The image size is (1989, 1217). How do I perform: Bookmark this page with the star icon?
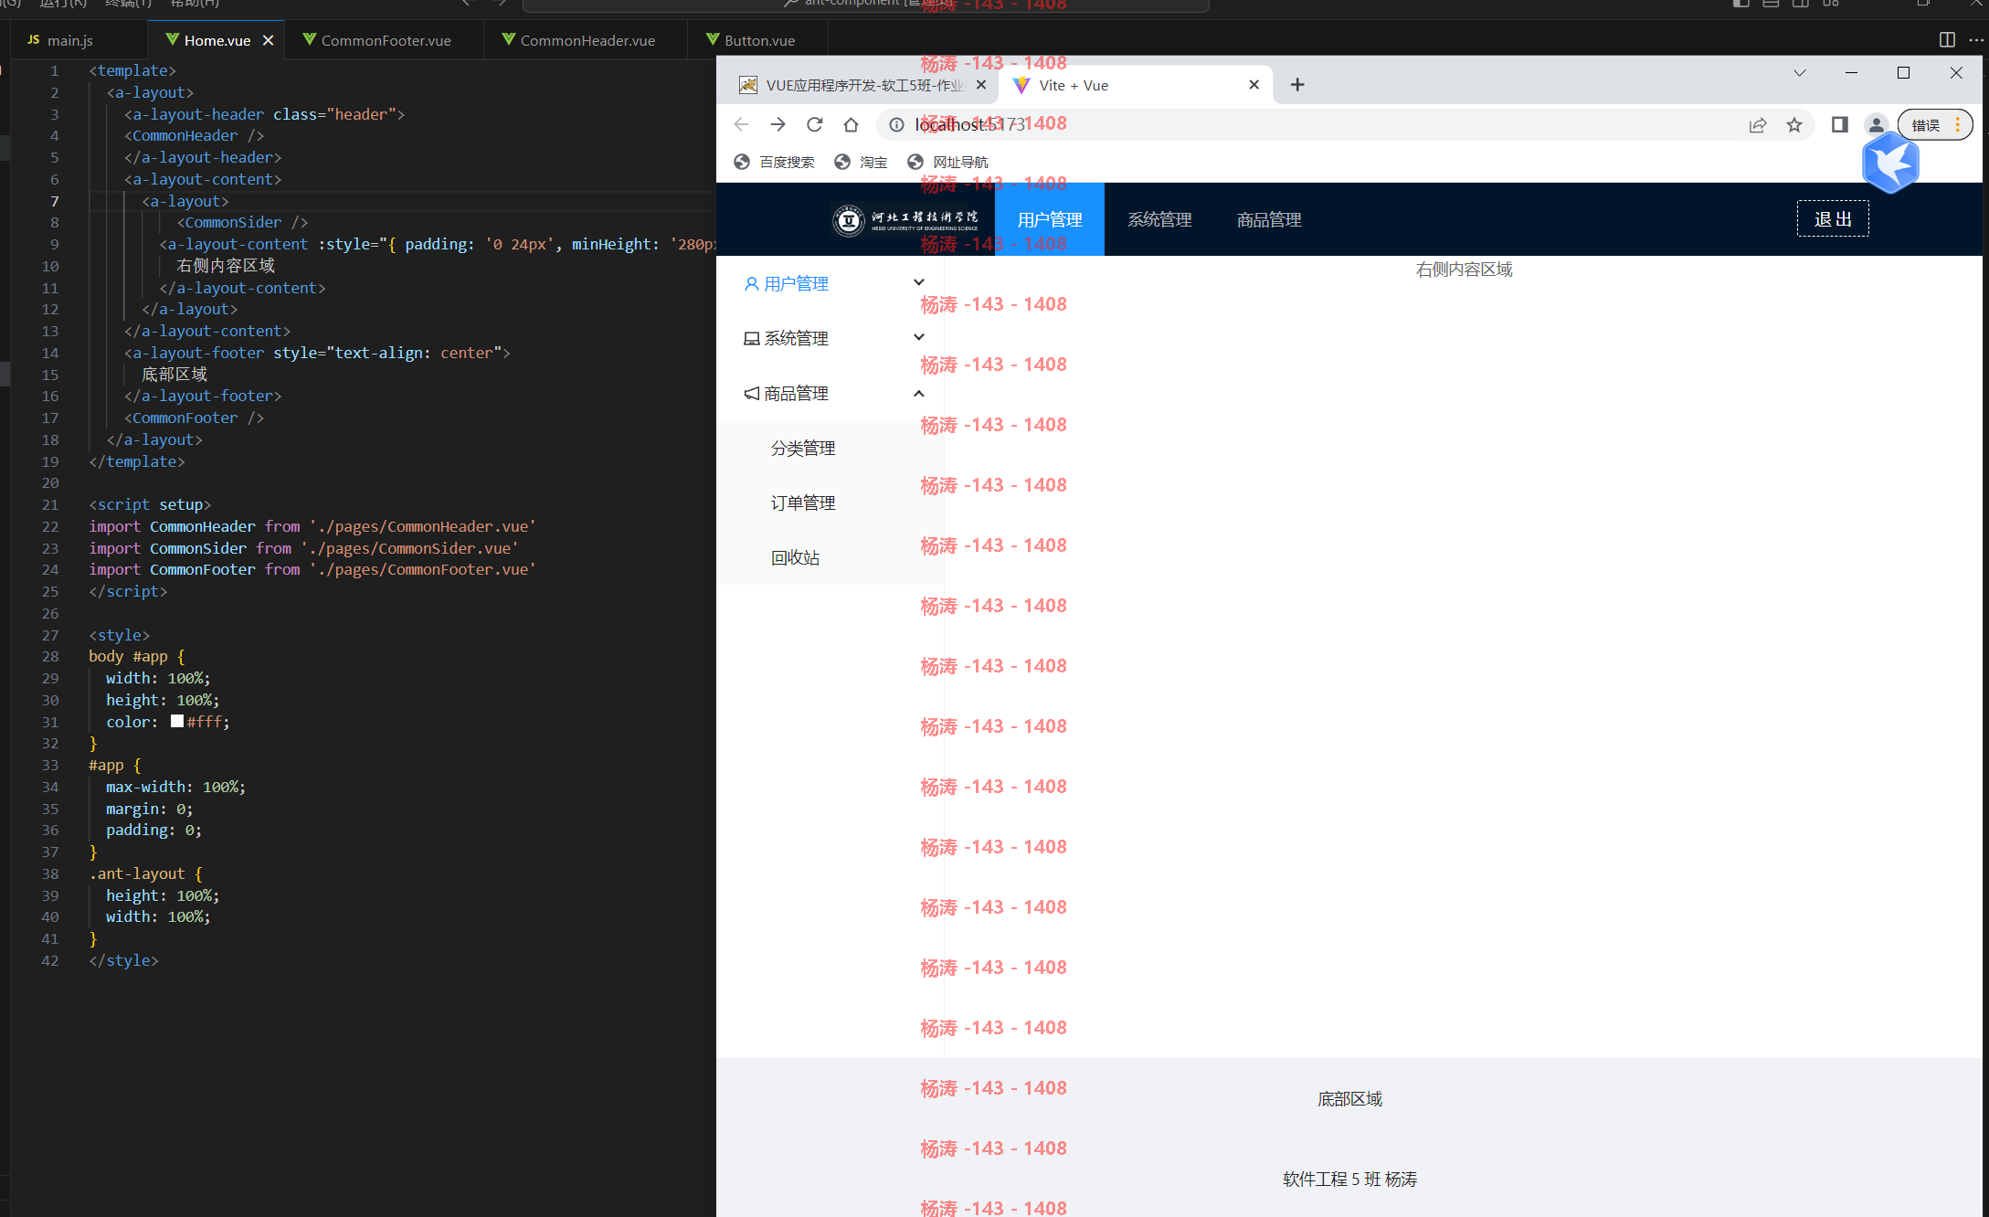(1794, 125)
